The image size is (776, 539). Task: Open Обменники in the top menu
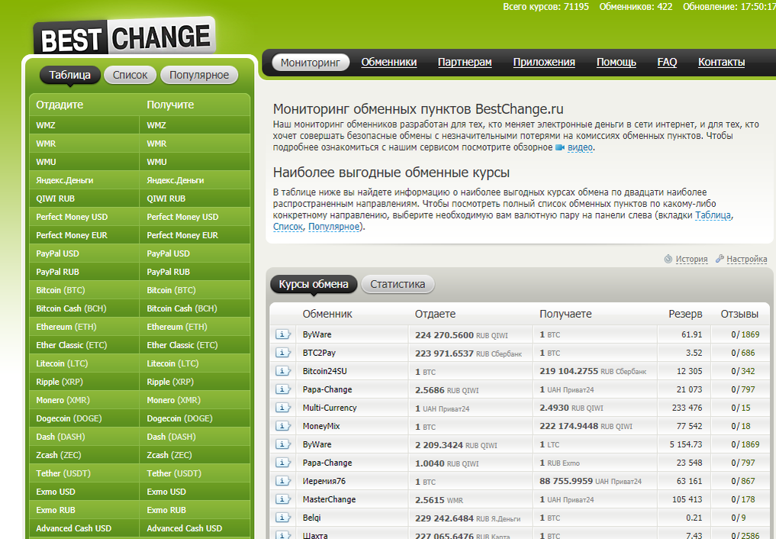[x=389, y=63]
